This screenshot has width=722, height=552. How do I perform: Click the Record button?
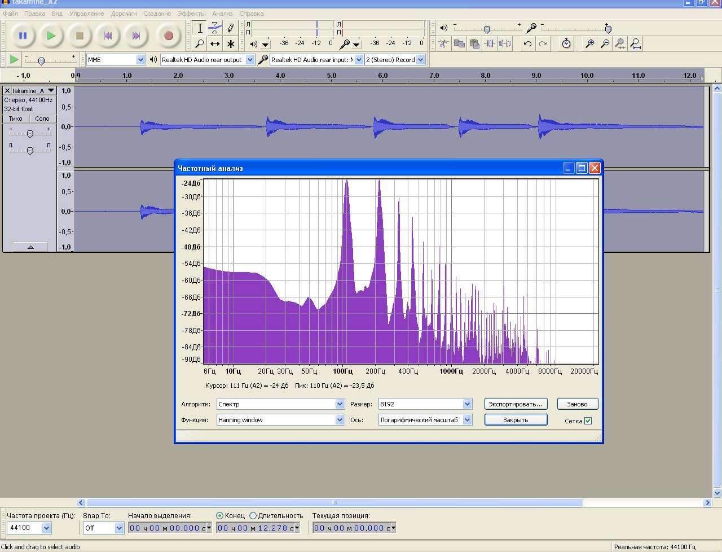click(168, 36)
